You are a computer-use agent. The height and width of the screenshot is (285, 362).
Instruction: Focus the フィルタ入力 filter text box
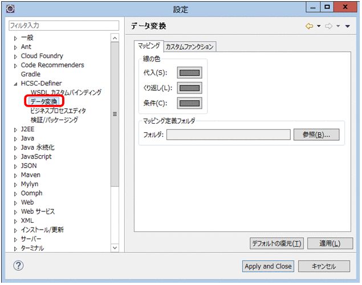(x=64, y=26)
